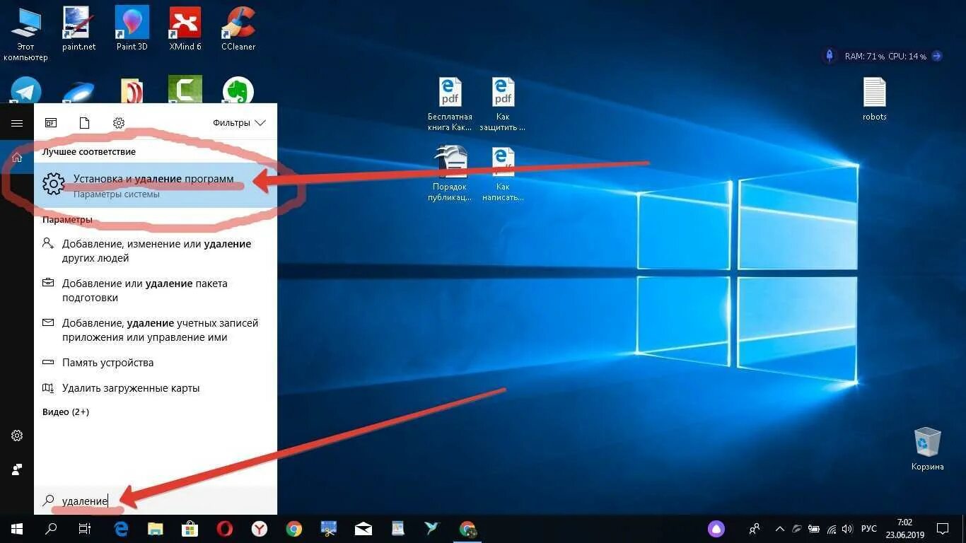966x543 pixels.
Task: Launch Paint 3D from the desktop
Action: click(x=132, y=28)
